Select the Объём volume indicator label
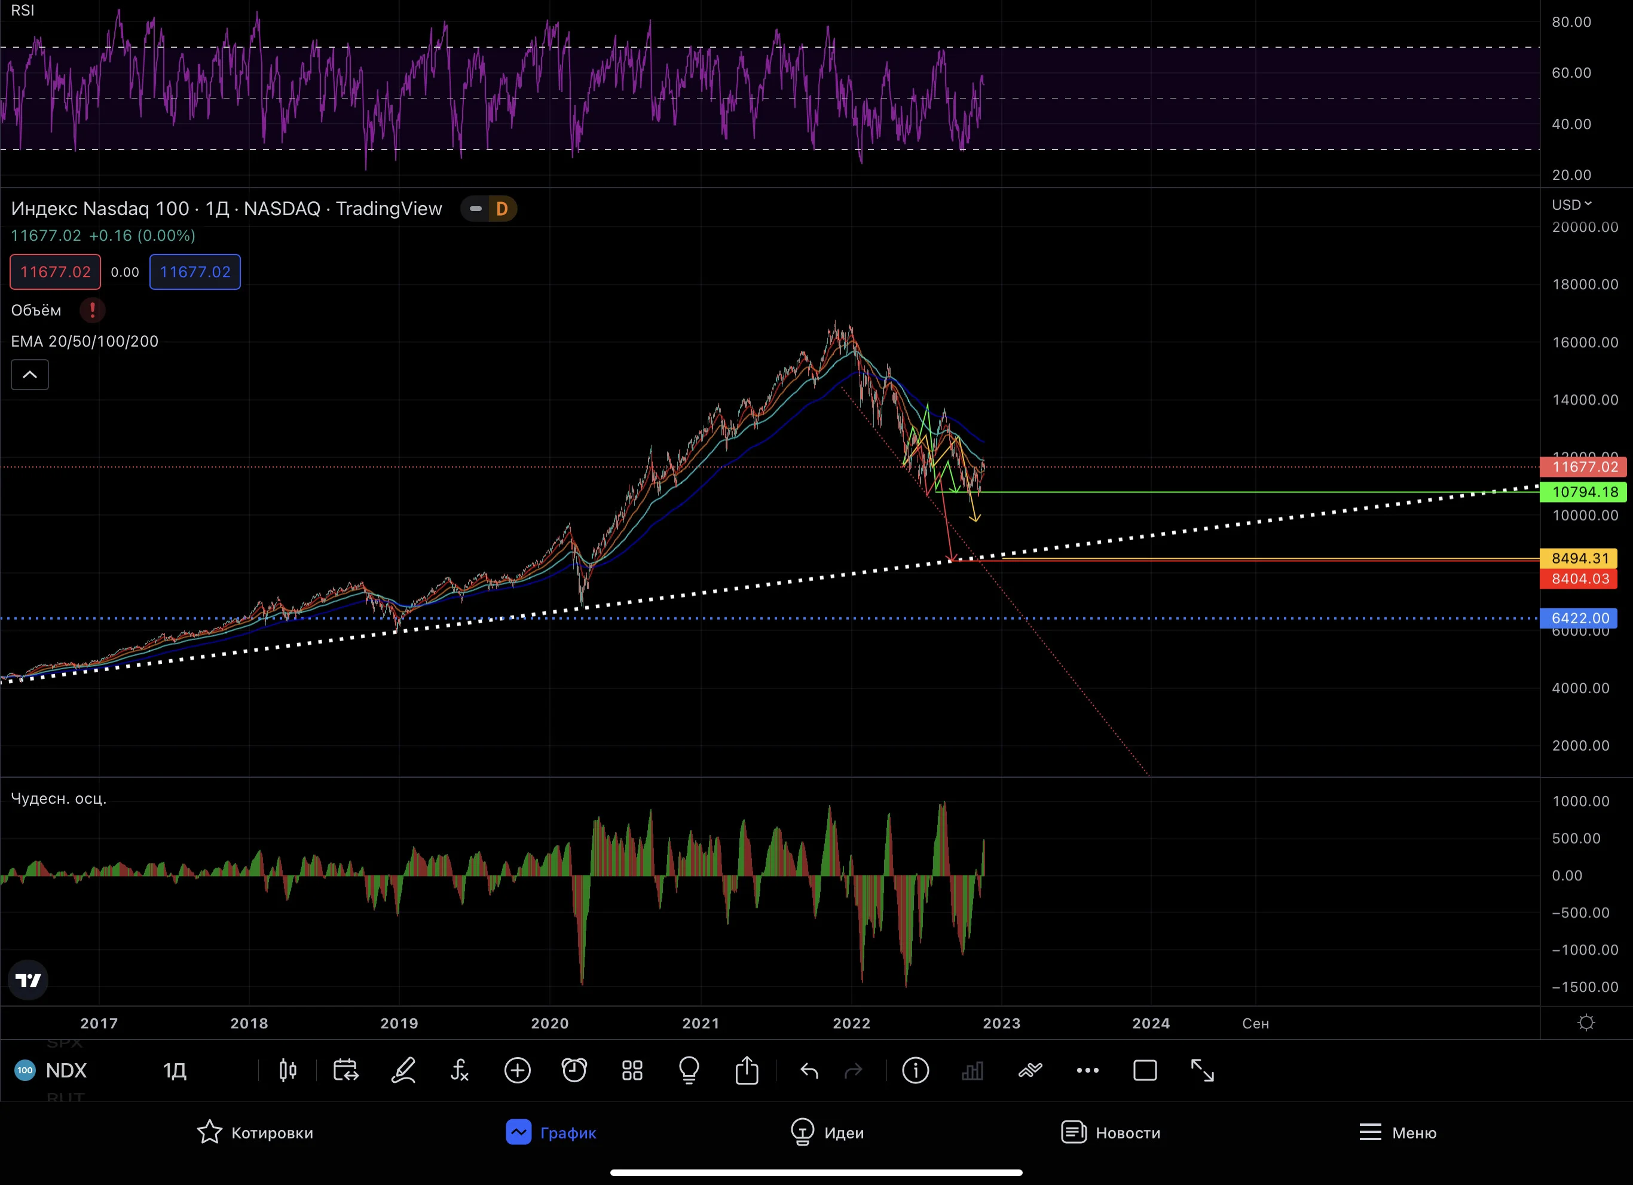This screenshot has width=1633, height=1185. [36, 310]
